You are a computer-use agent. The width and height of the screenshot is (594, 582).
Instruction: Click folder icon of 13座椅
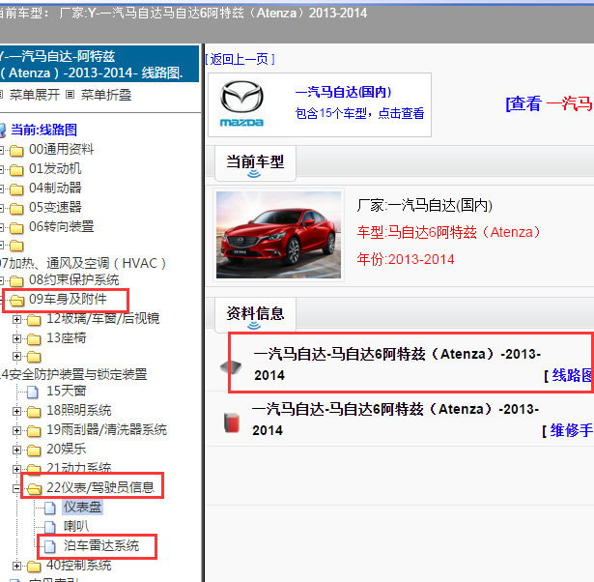(34, 339)
